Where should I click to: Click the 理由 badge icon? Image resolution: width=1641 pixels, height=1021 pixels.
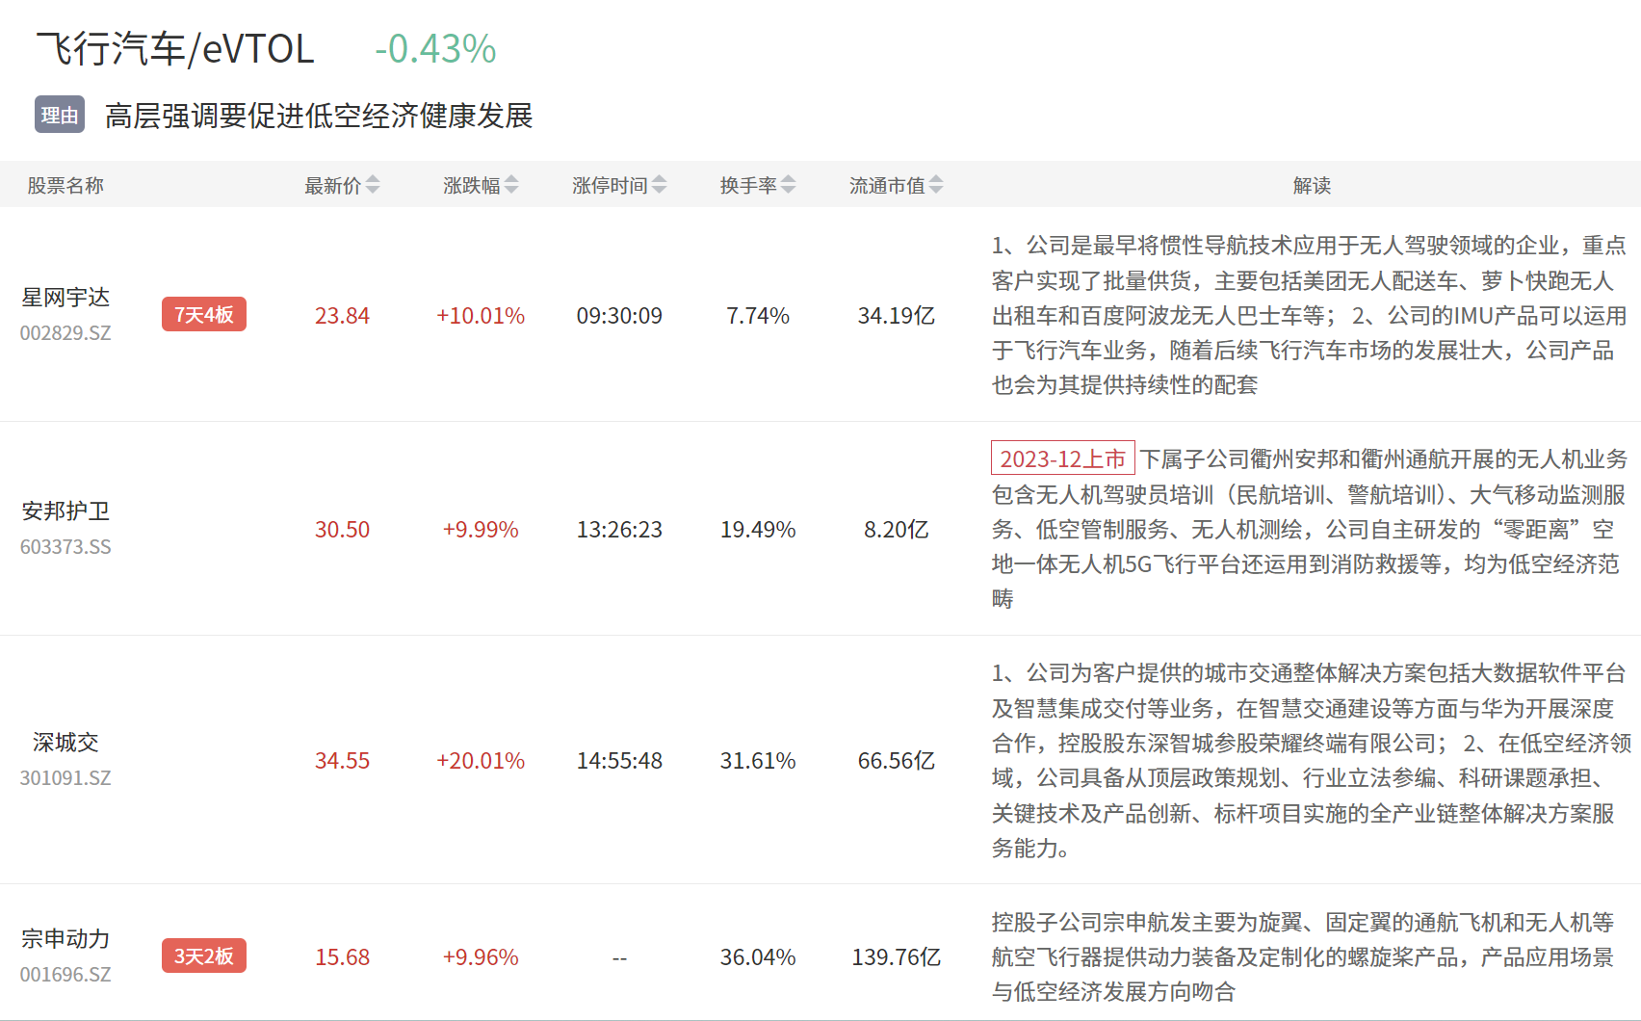[60, 115]
